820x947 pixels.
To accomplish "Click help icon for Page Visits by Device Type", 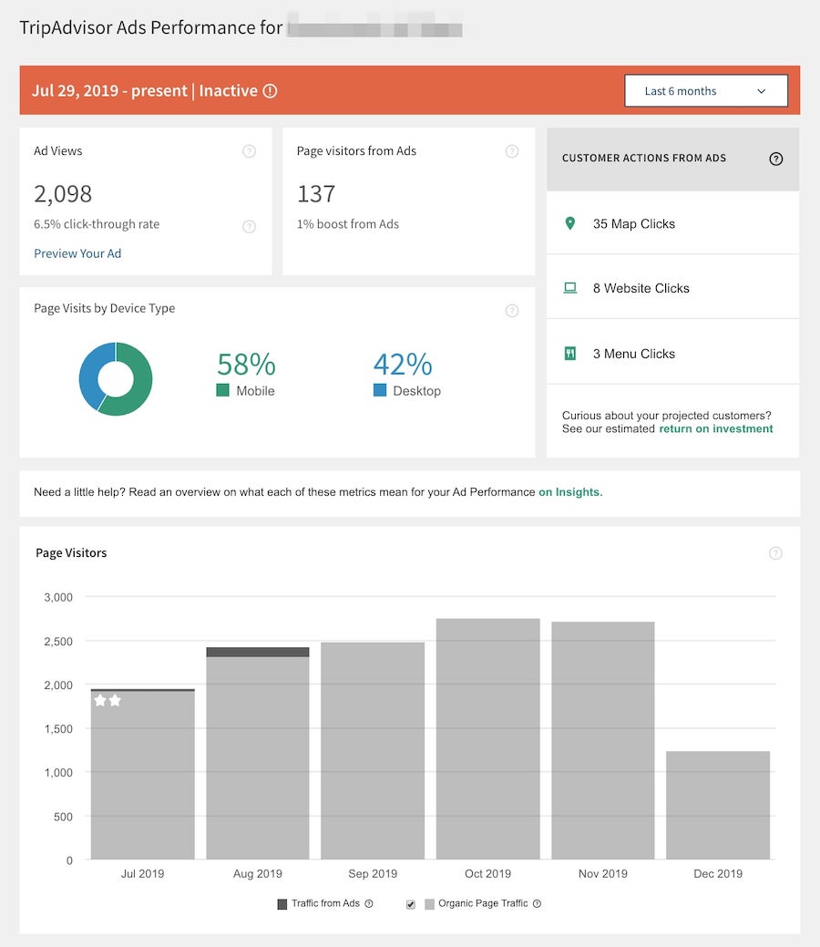I will pyautogui.click(x=512, y=311).
